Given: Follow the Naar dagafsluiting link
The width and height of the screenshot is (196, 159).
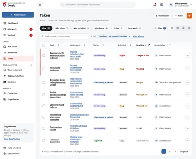Looking at the screenshot, I should 12,139.
